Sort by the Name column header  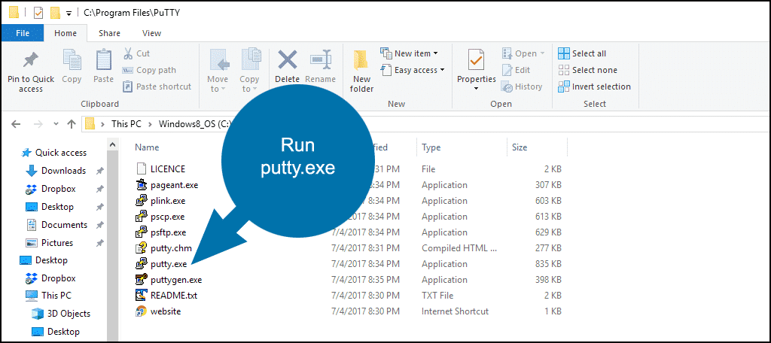point(147,147)
